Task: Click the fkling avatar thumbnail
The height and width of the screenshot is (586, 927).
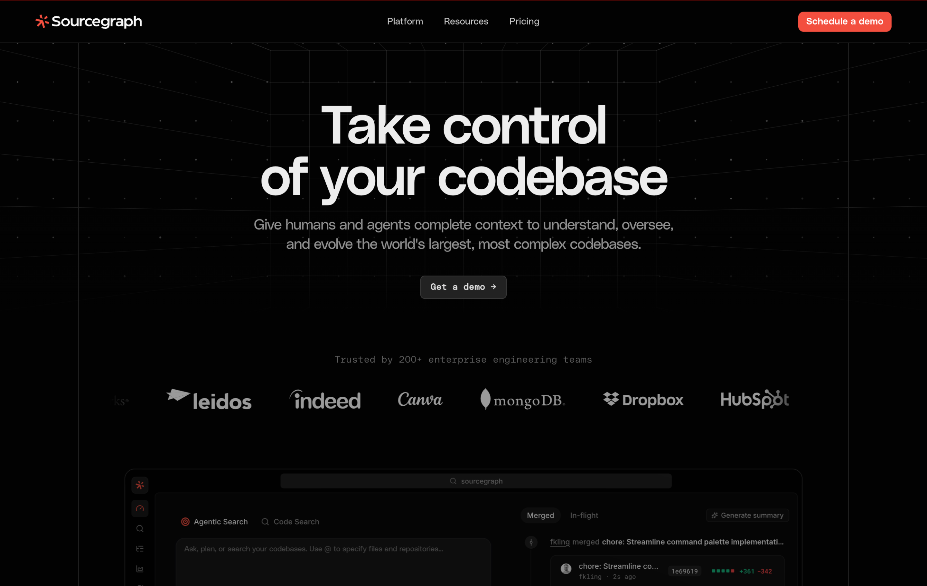Action: point(566,568)
